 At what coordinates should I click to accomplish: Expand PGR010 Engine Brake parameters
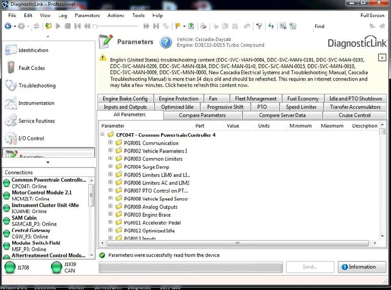pyautogui.click(x=110, y=215)
